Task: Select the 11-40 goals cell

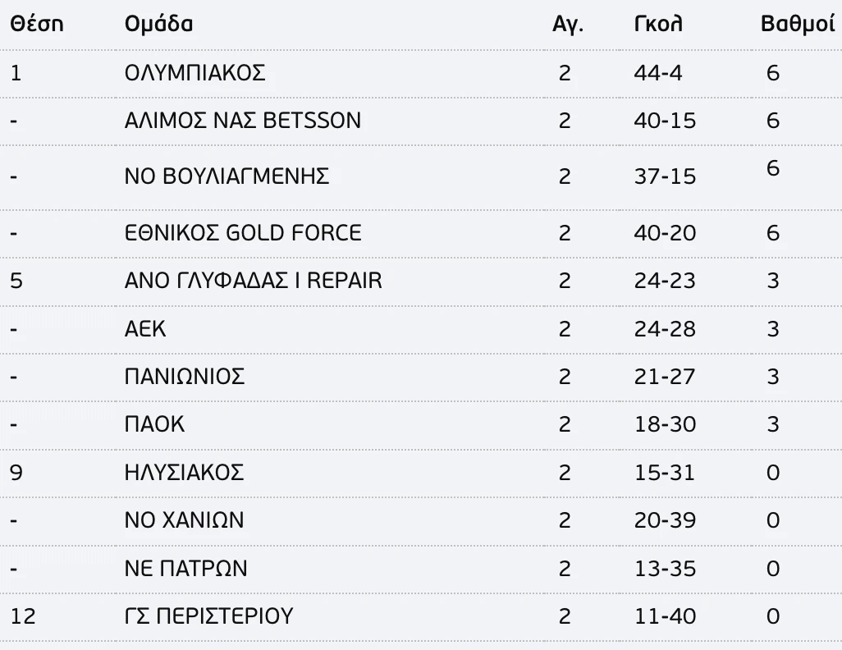Action: click(x=665, y=616)
